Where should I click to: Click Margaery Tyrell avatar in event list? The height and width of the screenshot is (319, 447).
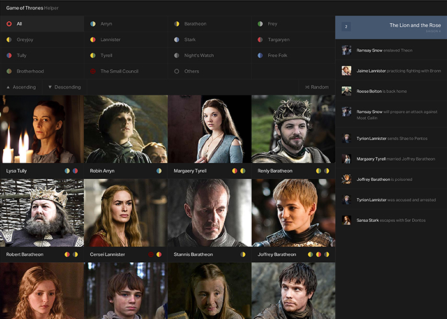[x=346, y=159]
